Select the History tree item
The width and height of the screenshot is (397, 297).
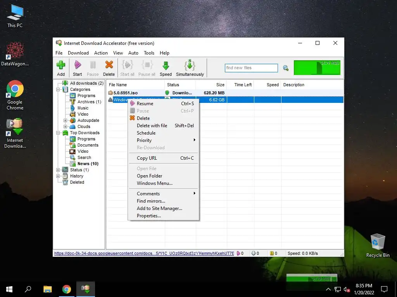click(x=76, y=176)
